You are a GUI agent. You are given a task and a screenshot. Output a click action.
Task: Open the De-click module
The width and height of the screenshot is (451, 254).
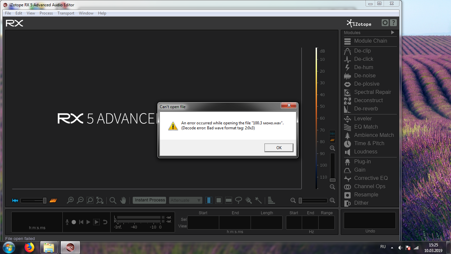(x=370, y=59)
